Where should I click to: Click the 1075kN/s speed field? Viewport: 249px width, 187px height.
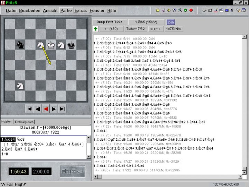pyautogui.click(x=173, y=29)
